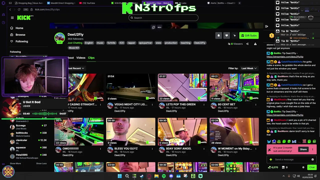
Task: Open Following in the sidebar
Action: point(19,41)
